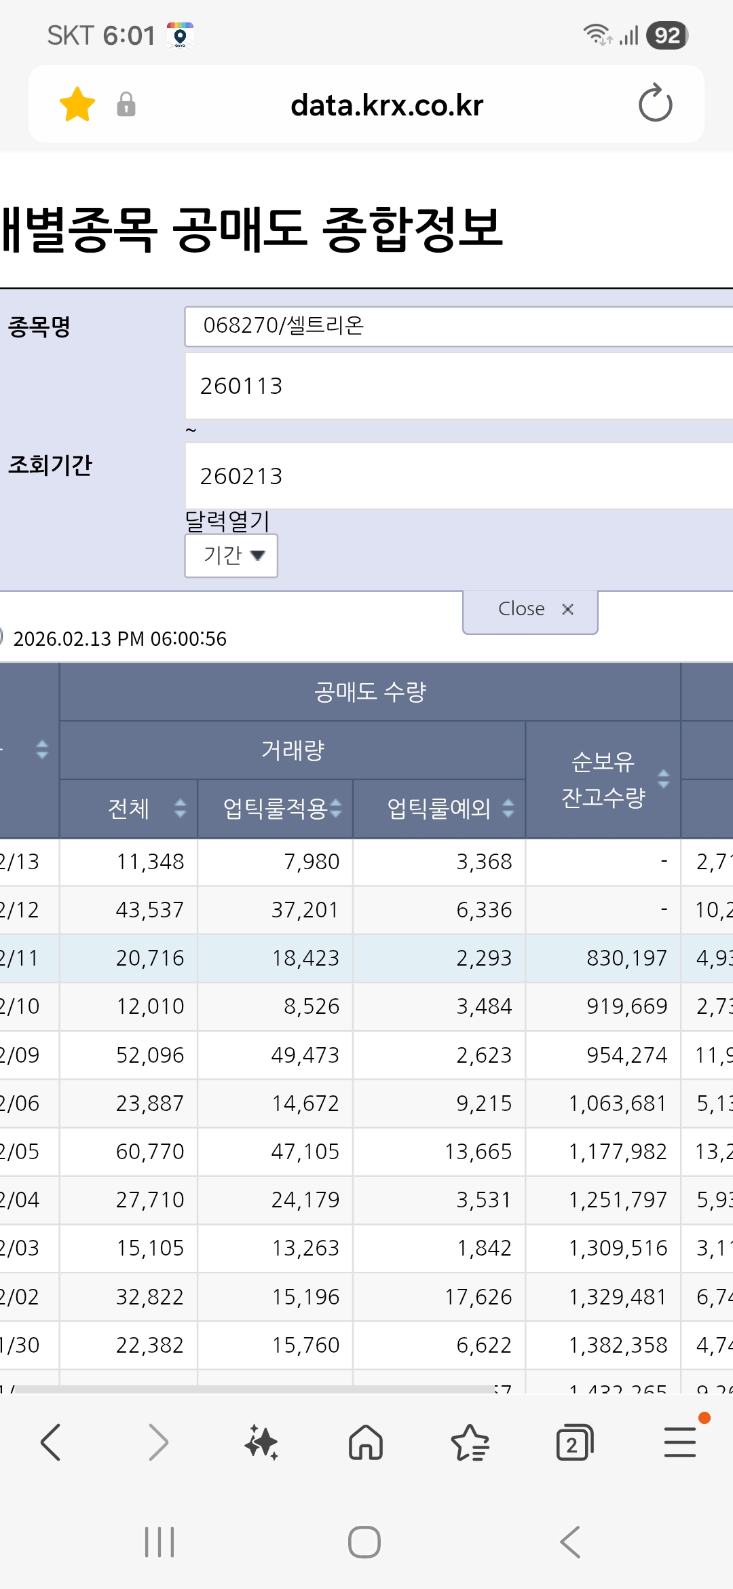Tap the yellow bookmark star icon
The height and width of the screenshot is (1589, 733).
click(x=77, y=105)
